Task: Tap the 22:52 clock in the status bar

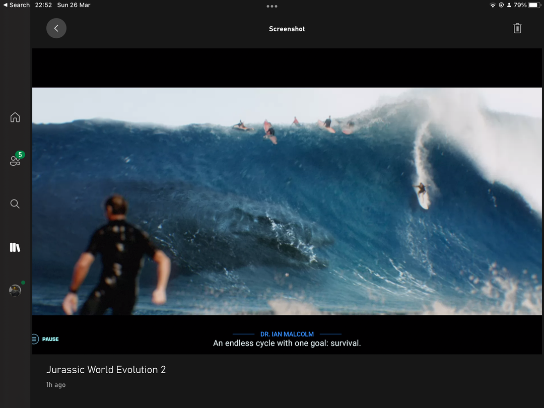Action: (x=43, y=5)
